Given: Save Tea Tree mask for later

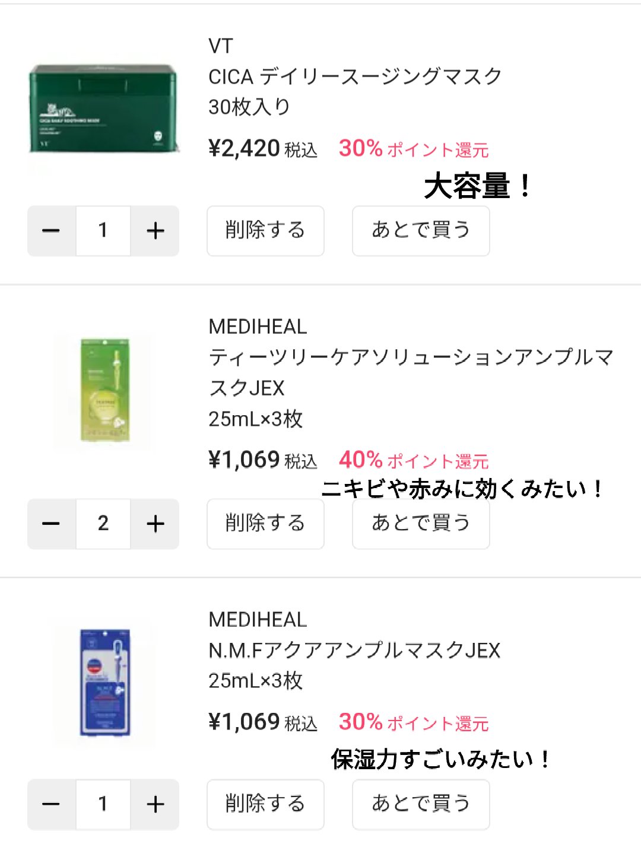Looking at the screenshot, I should [421, 524].
